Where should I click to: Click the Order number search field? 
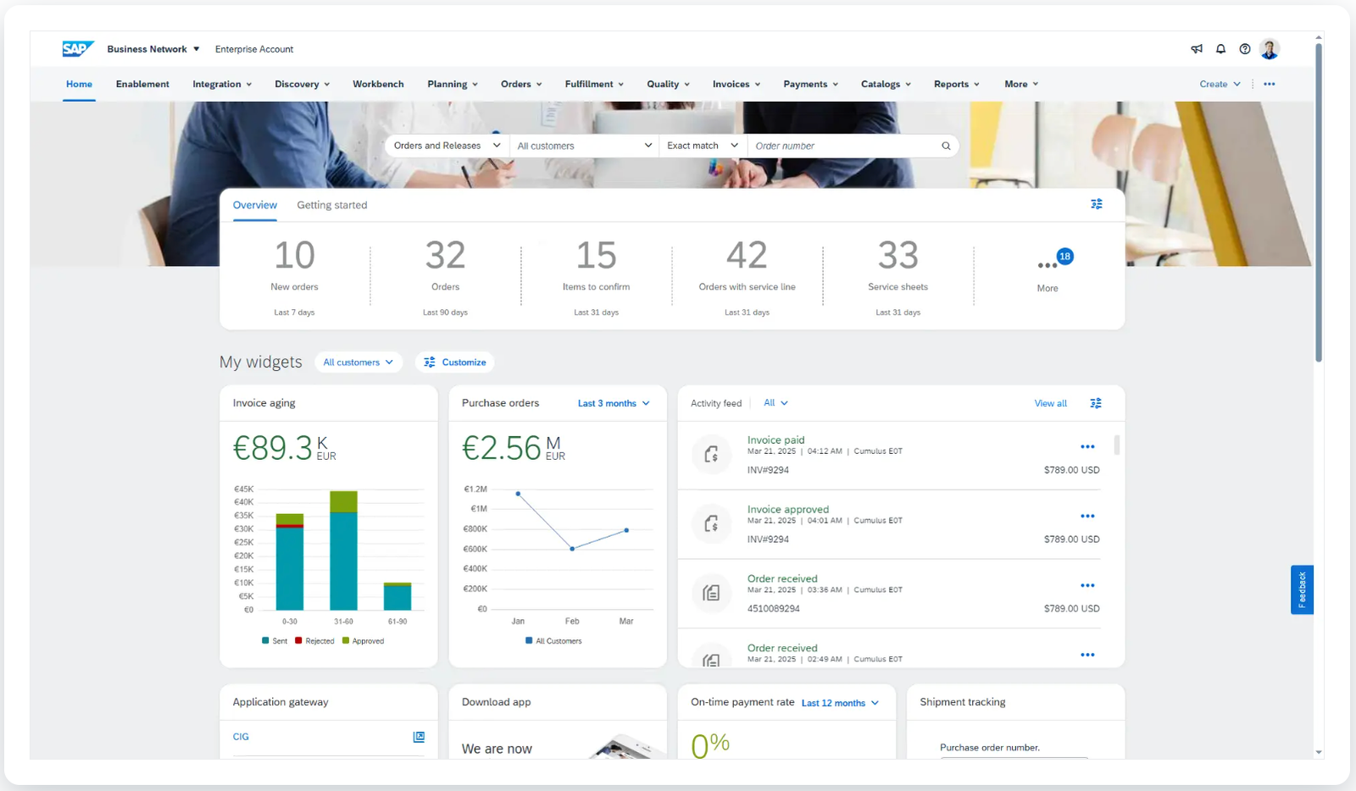pyautogui.click(x=843, y=146)
